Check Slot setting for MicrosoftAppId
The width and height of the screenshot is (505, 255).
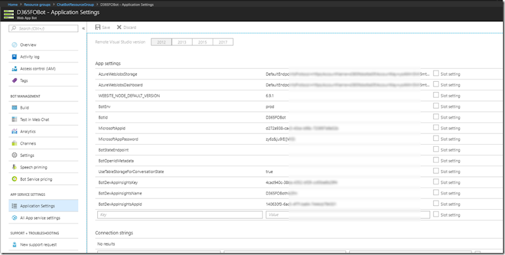436,128
